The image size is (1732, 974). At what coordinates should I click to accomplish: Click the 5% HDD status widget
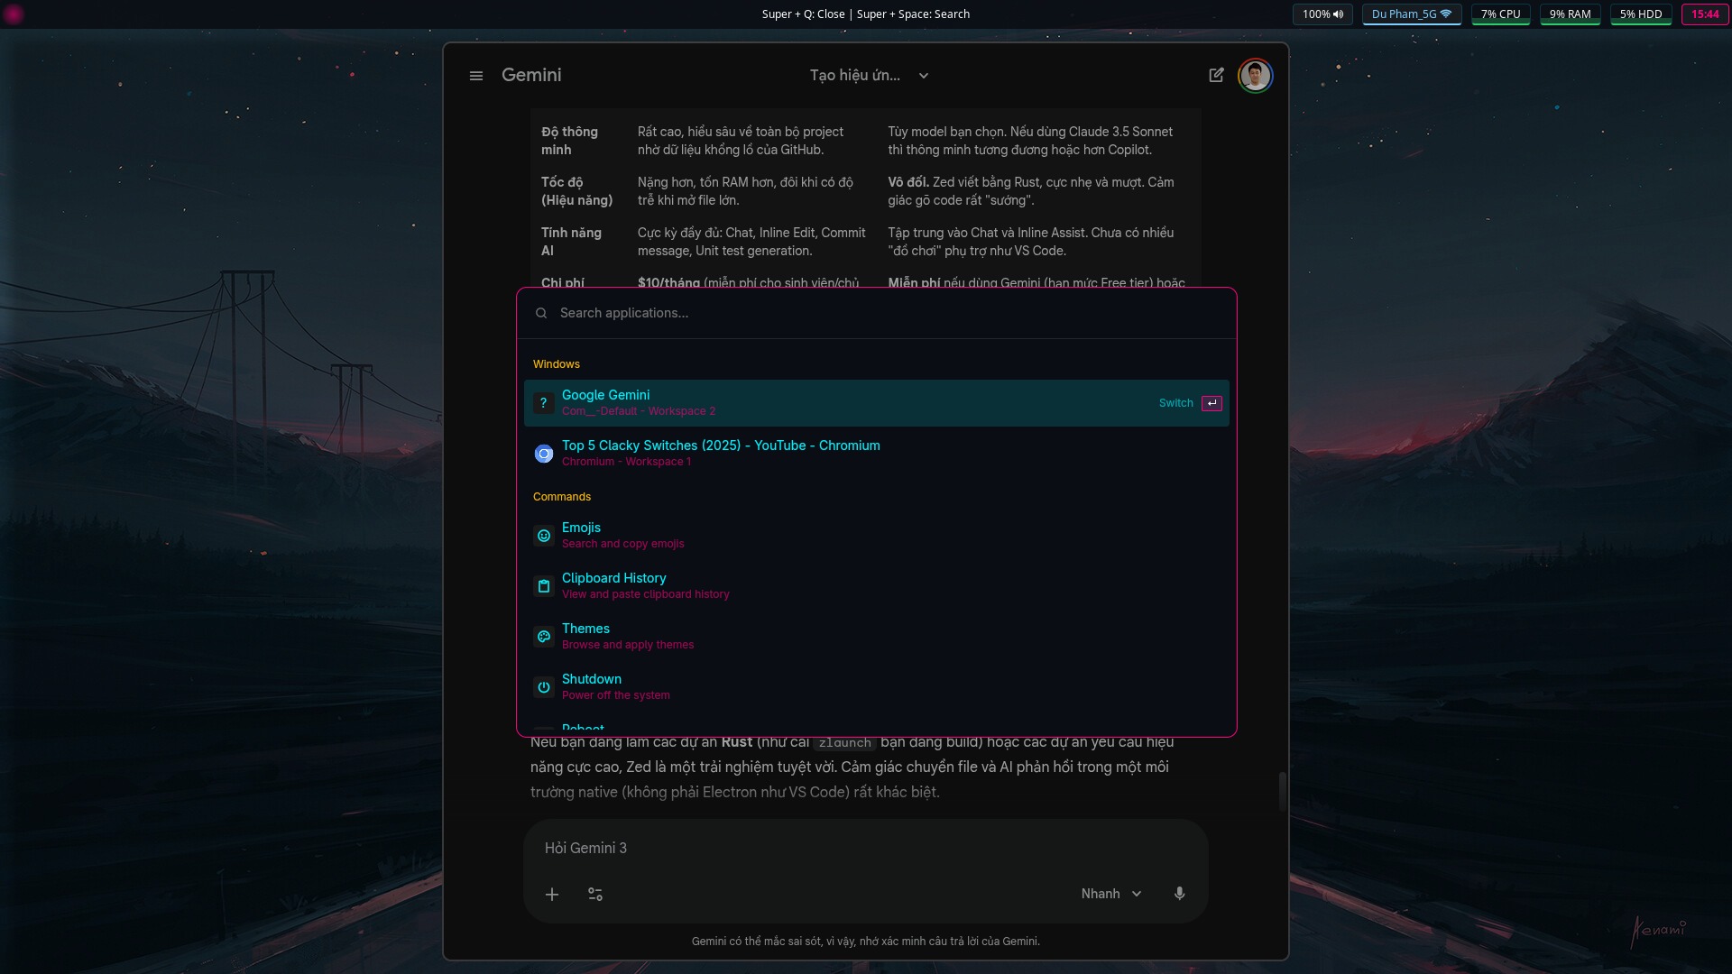(x=1641, y=14)
